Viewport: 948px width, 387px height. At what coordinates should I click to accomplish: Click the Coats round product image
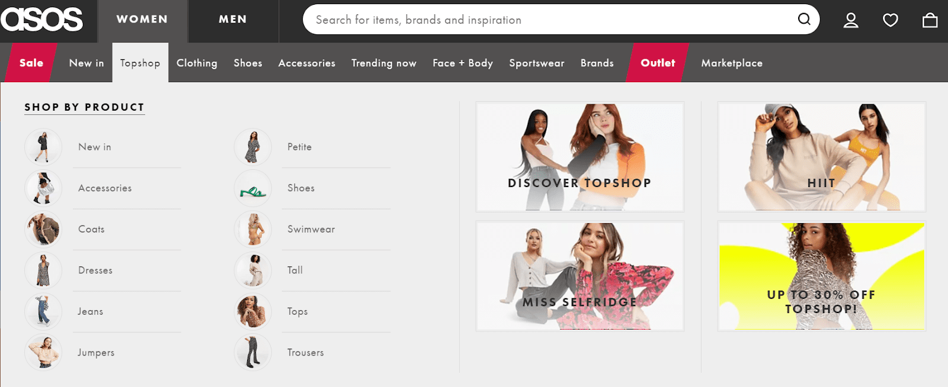[x=43, y=229]
